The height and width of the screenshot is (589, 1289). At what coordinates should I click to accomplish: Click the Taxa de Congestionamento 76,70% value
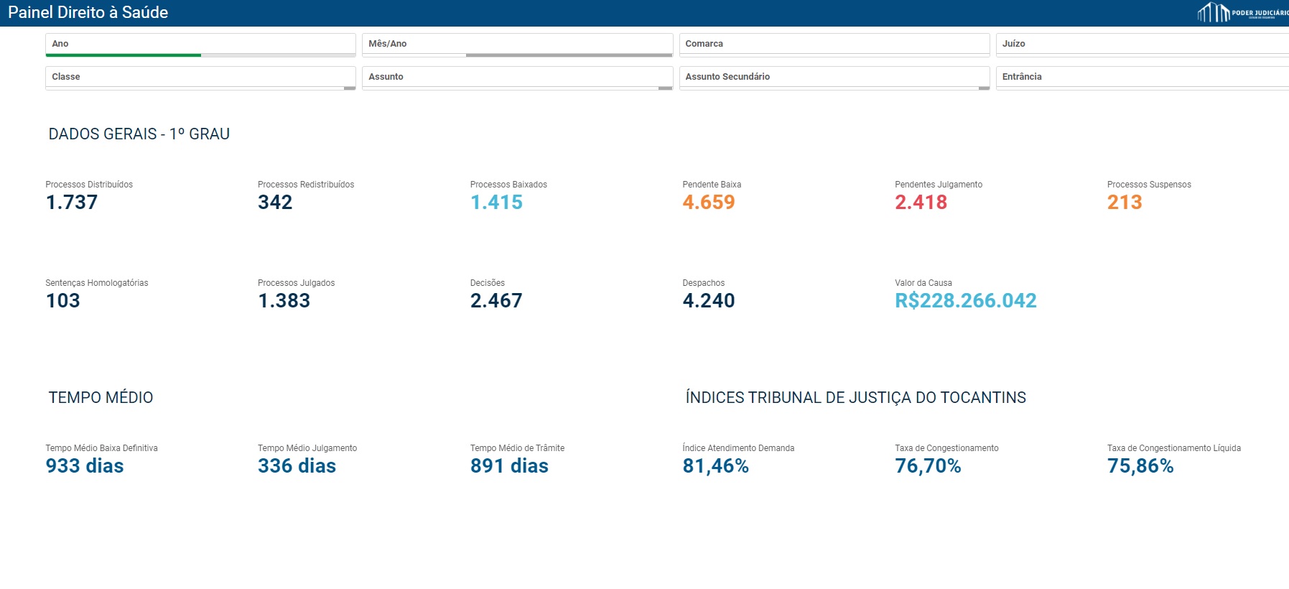[x=928, y=466]
